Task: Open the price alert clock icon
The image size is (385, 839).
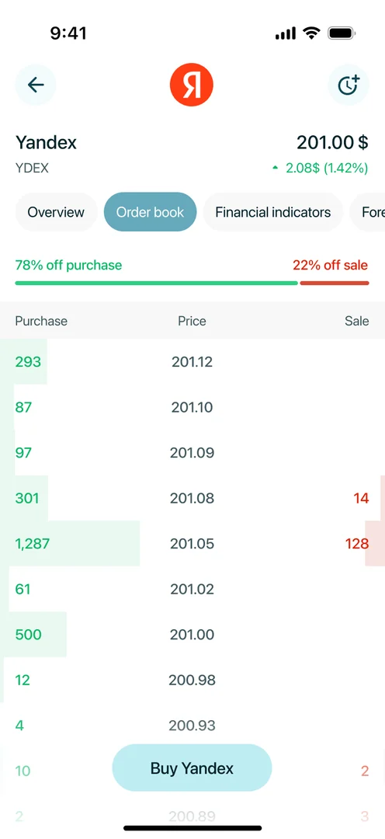Action: click(349, 85)
